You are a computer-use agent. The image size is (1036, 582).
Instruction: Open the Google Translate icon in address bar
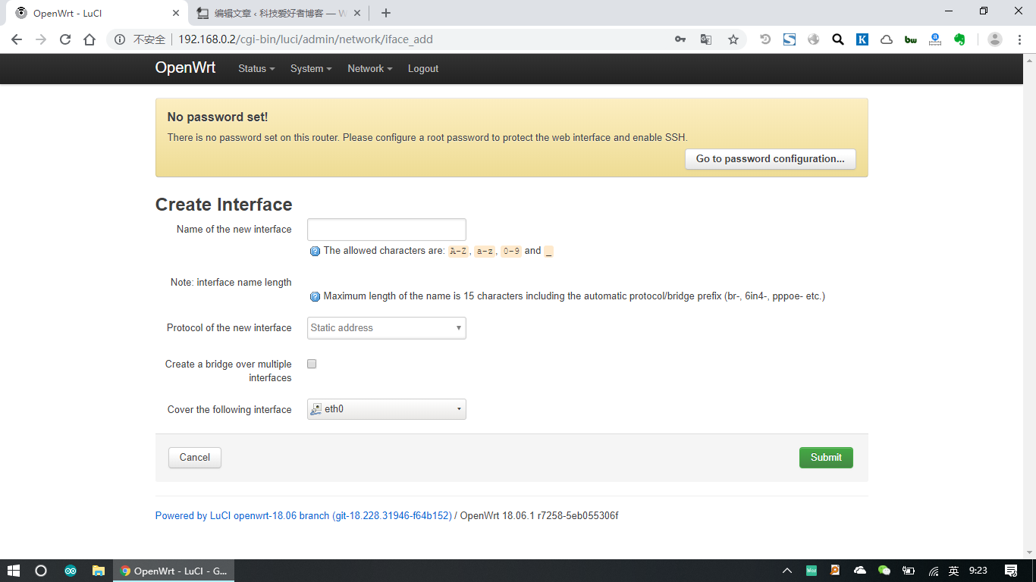[706, 39]
